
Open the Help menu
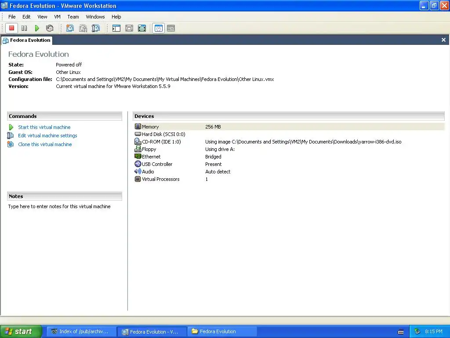(x=116, y=17)
